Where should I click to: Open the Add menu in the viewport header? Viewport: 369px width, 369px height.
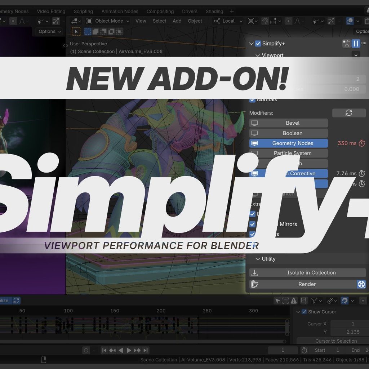tap(177, 21)
